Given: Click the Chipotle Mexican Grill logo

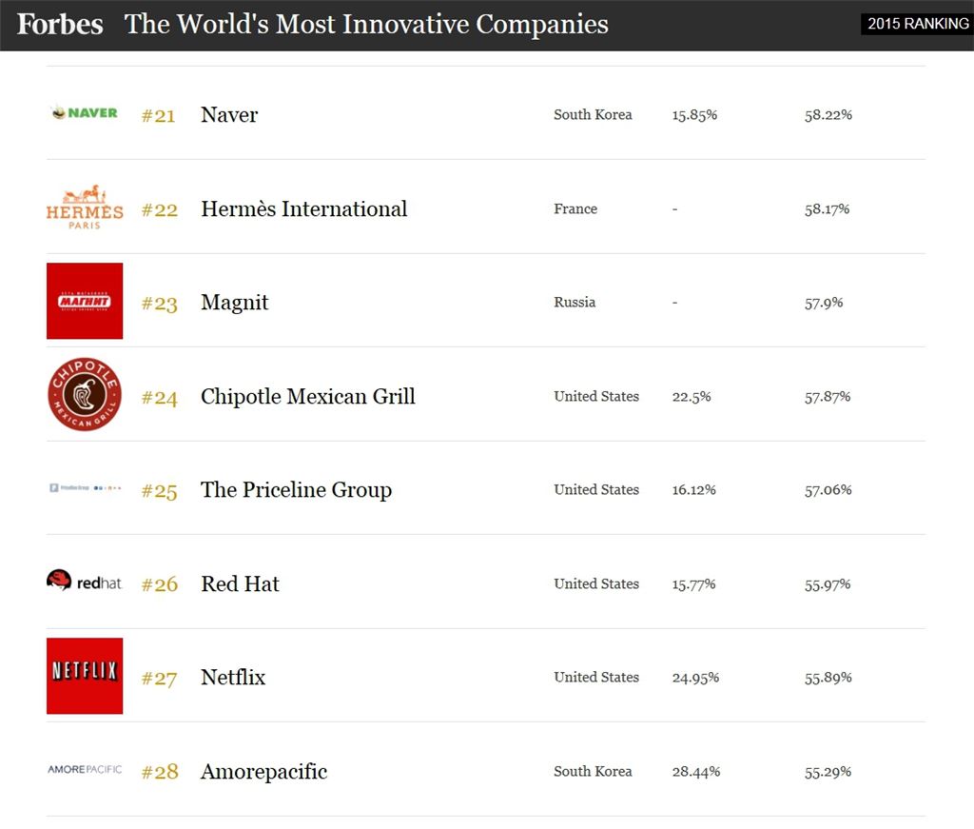Looking at the screenshot, I should tap(85, 394).
